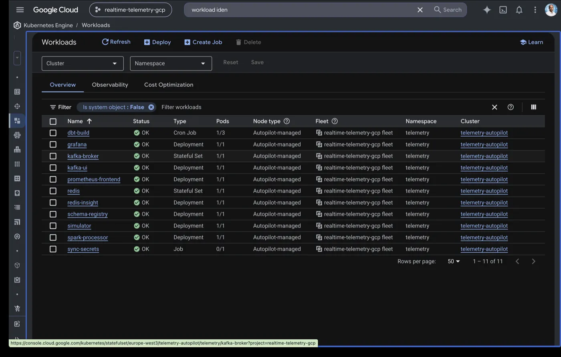The width and height of the screenshot is (561, 357).
Task: Open the redis-insight workload link
Action: [x=83, y=203]
